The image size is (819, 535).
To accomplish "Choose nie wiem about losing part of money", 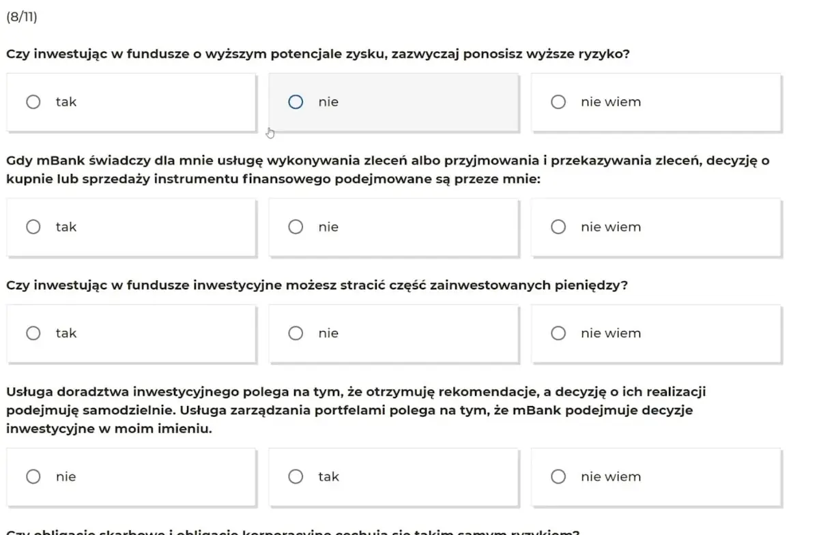I will tap(655, 333).
